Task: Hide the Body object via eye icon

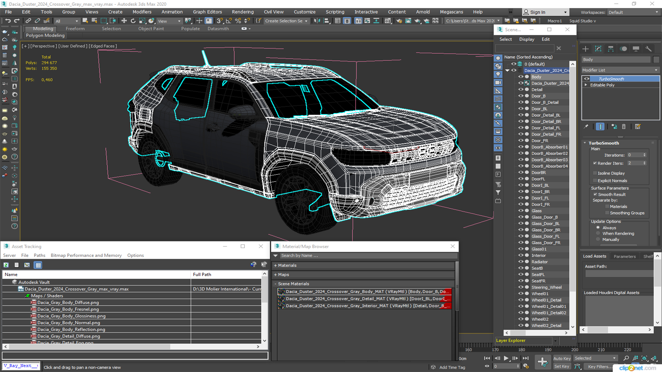Action: [521, 77]
